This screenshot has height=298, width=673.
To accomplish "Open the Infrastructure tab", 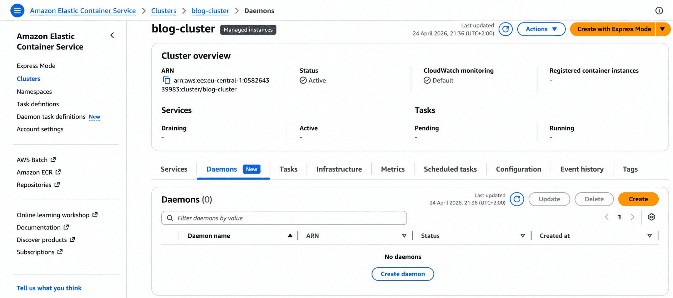I will (x=339, y=169).
